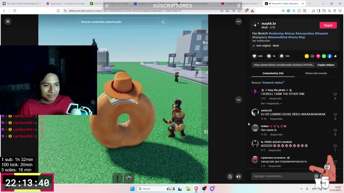Share the video to WhatsApp
Image resolution: width=344 pixels, height=193 pixels.
[324, 56]
